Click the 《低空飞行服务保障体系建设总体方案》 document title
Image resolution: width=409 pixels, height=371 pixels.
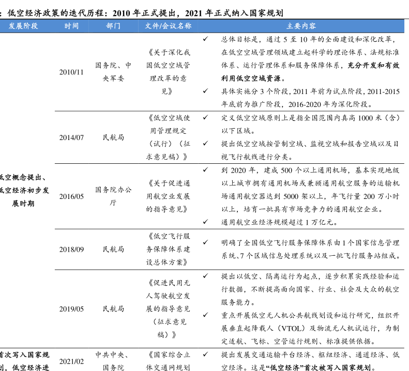point(169,249)
